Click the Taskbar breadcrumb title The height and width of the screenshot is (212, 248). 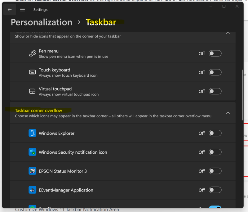101,22
